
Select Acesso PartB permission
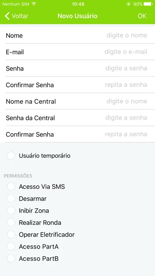(11, 259)
